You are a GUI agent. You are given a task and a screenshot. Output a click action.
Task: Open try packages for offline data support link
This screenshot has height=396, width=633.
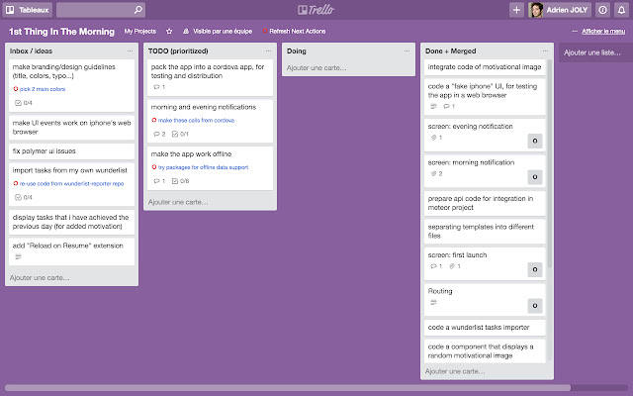pyautogui.click(x=203, y=167)
